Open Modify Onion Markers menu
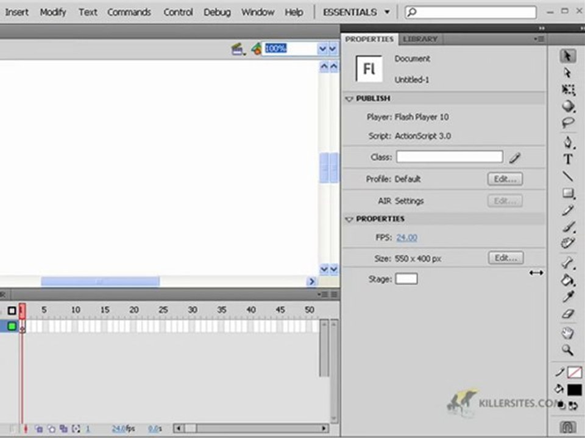Image resolution: width=585 pixels, height=438 pixels. pos(76,429)
